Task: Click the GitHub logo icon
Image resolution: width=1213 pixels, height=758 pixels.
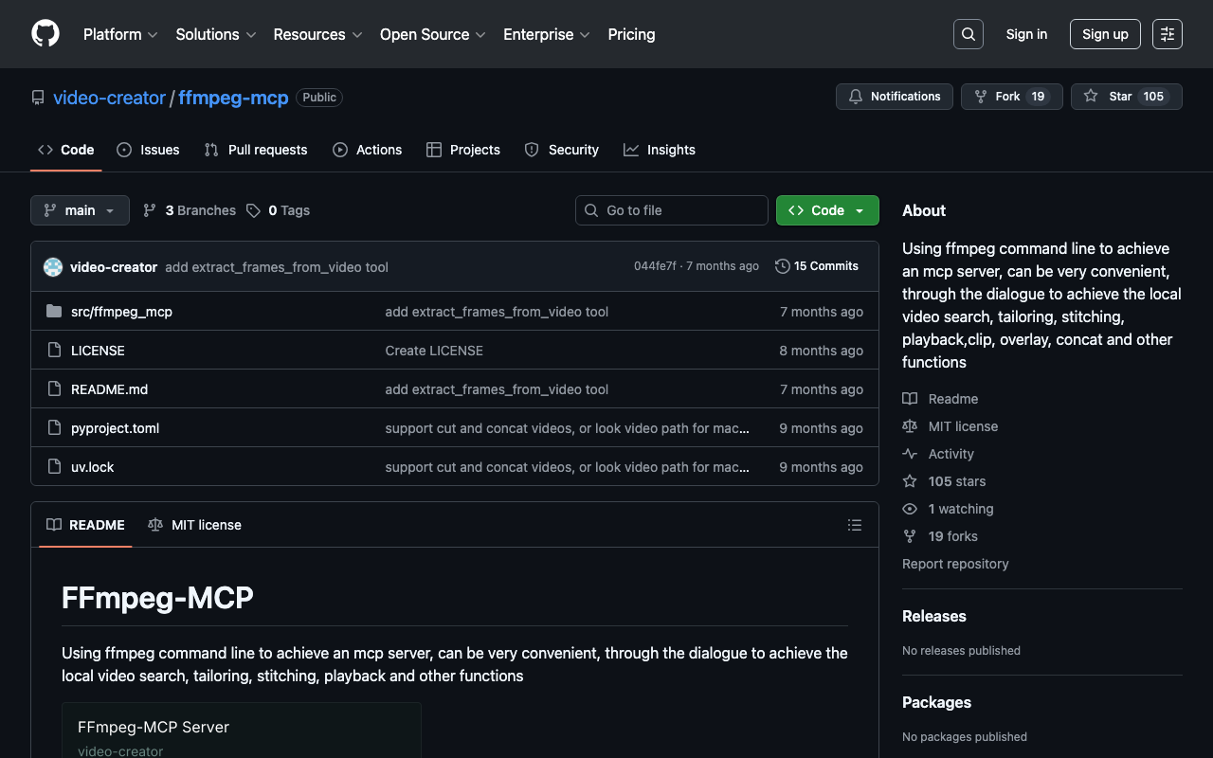Action: click(45, 34)
